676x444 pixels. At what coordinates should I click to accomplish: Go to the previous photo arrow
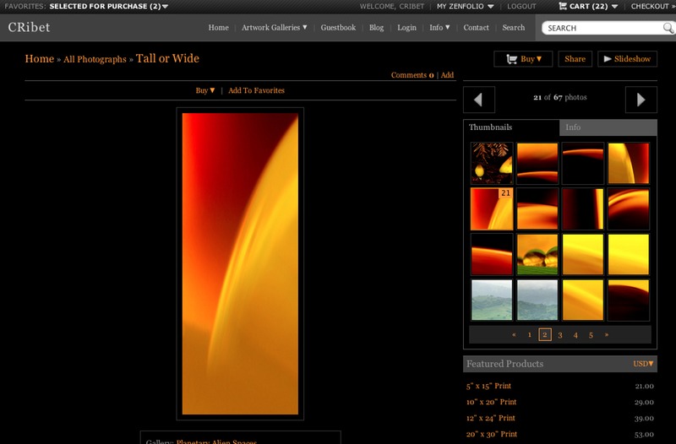(x=478, y=100)
